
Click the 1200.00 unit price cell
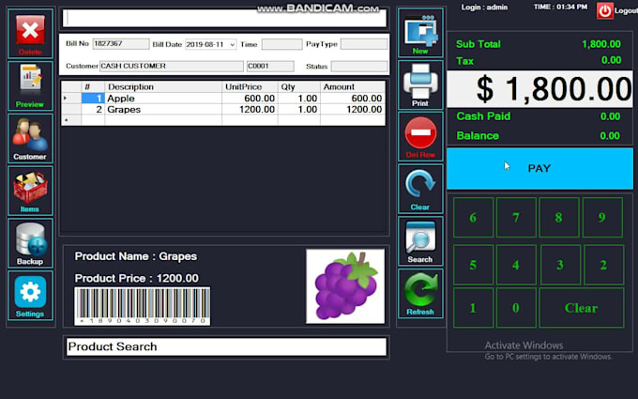point(250,110)
